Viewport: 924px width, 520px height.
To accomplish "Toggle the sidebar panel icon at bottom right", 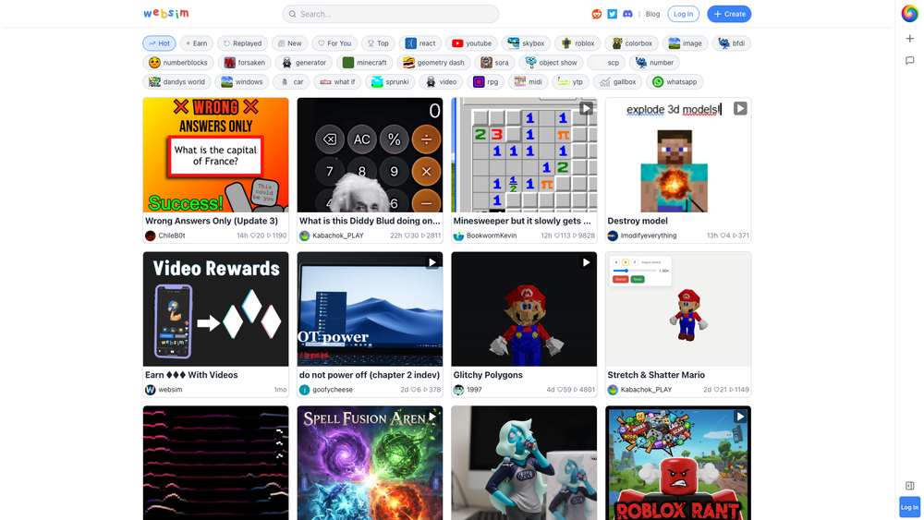I will pyautogui.click(x=910, y=486).
